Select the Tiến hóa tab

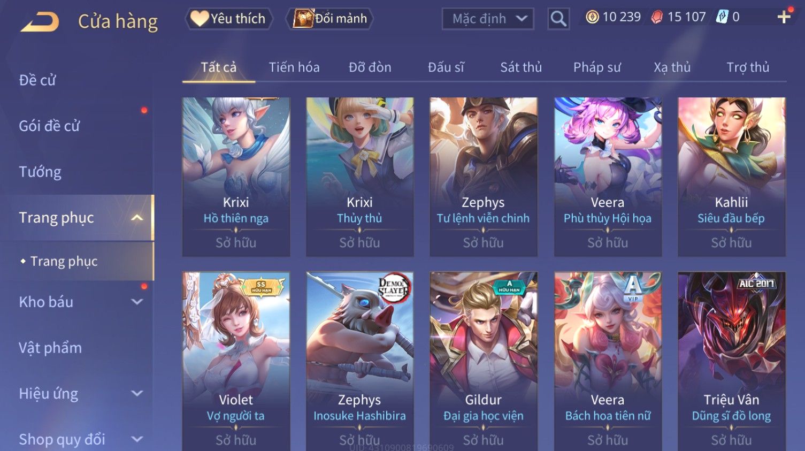click(x=294, y=67)
